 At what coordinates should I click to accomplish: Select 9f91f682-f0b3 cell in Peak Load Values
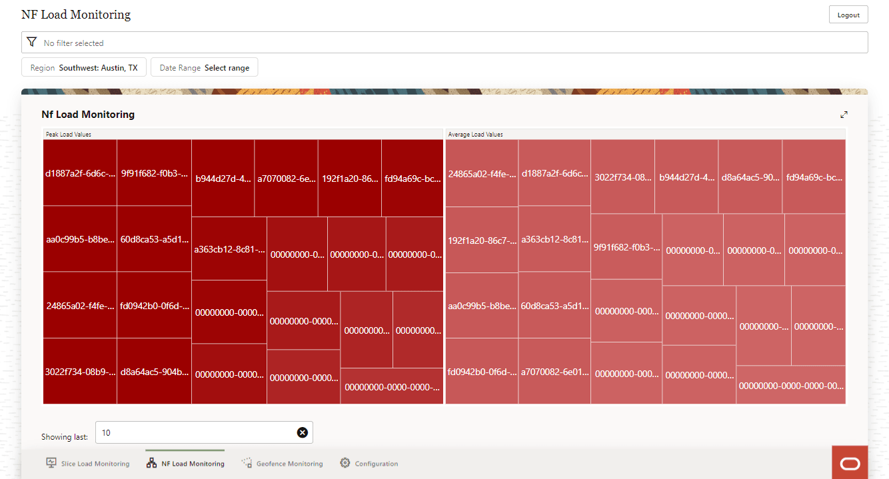pyautogui.click(x=155, y=173)
